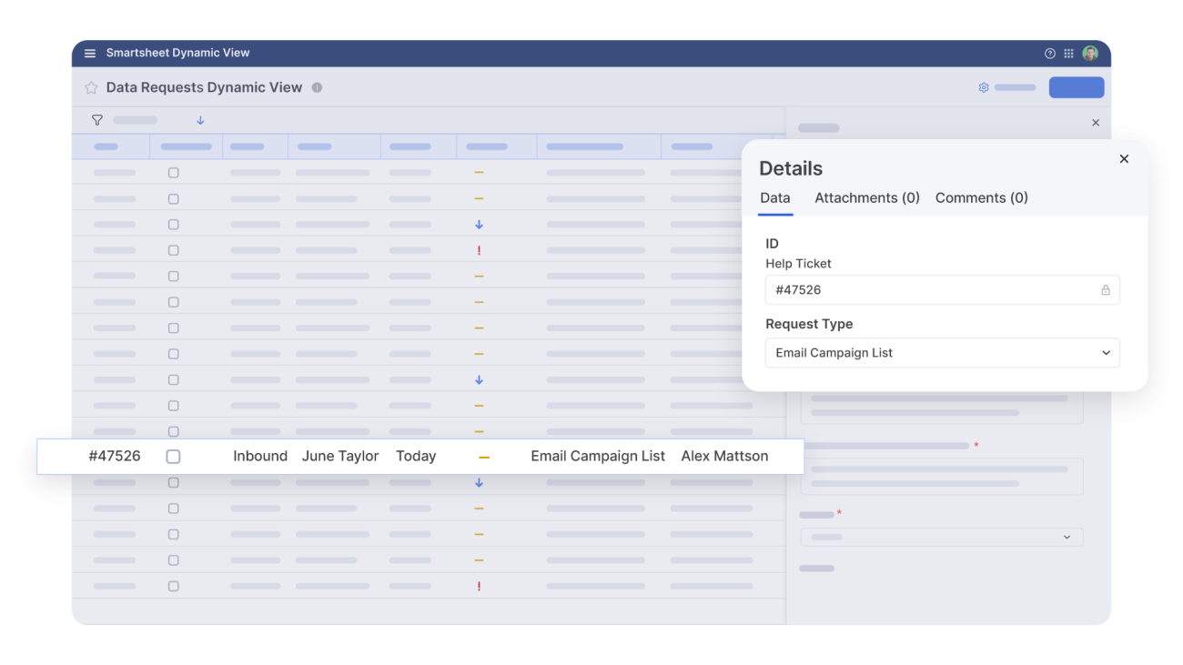Click the lock icon in the Help Ticket field
1183x665 pixels.
click(x=1106, y=289)
